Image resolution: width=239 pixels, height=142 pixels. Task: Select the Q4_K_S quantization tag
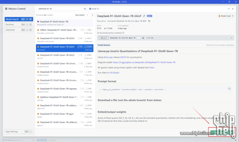[x=104, y=38]
